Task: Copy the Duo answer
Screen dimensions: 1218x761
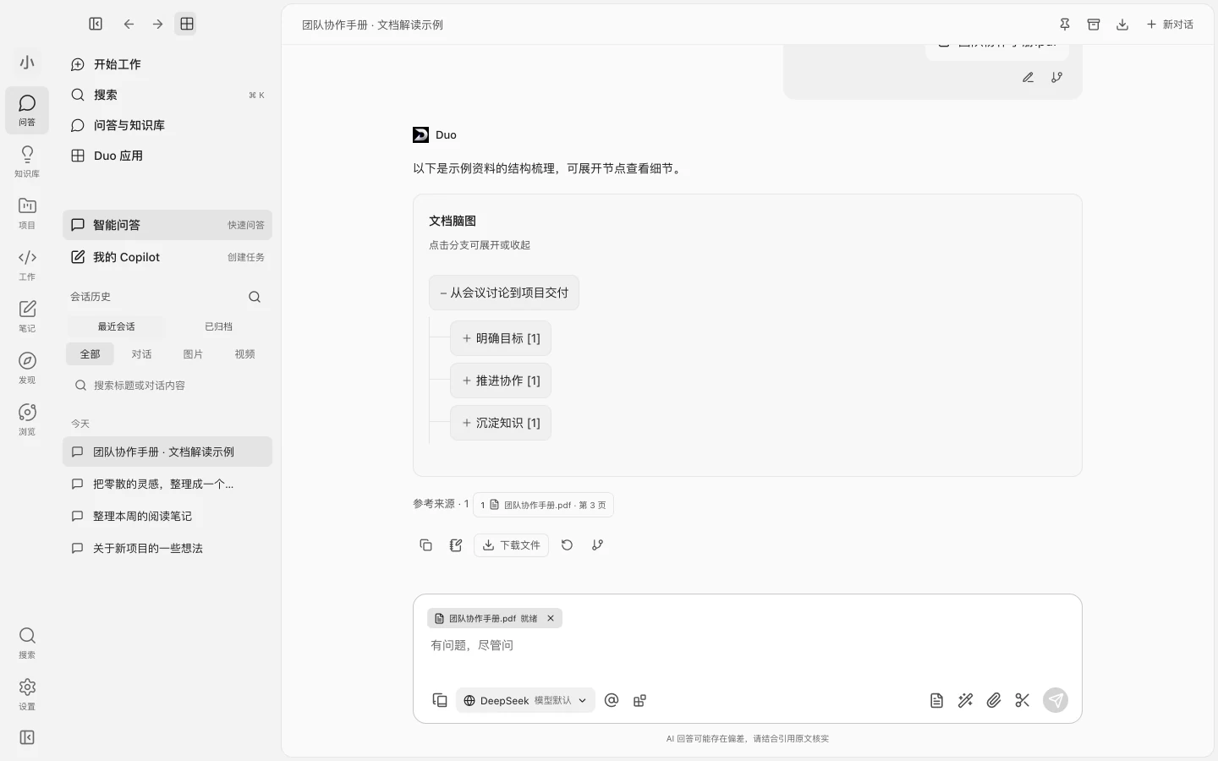Action: coord(426,545)
